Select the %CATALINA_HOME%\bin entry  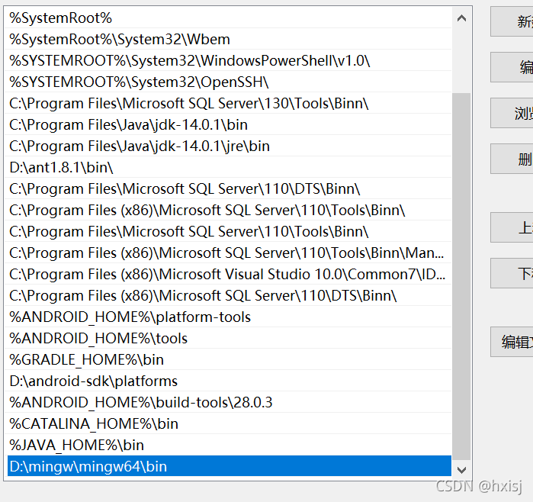pos(228,423)
